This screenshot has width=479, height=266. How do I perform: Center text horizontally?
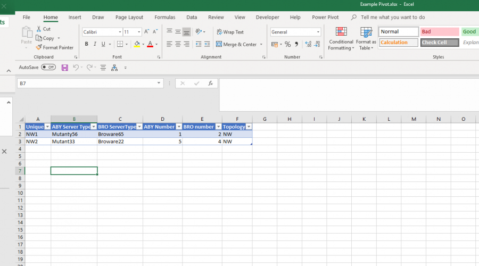[x=178, y=44]
